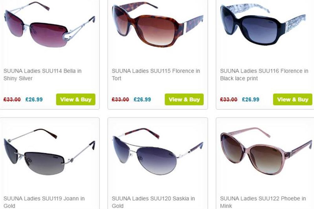
Task: Open the SUU122 Phoebe Mink sunglasses image
Action: point(266,151)
